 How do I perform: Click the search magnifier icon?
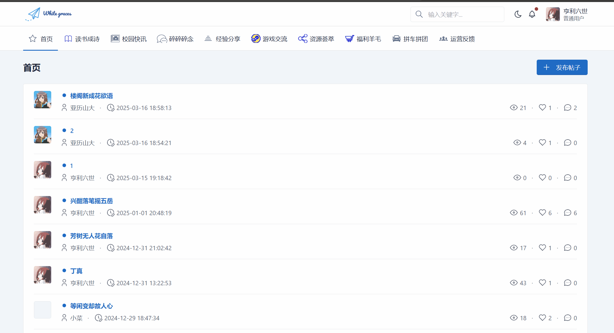click(x=419, y=14)
